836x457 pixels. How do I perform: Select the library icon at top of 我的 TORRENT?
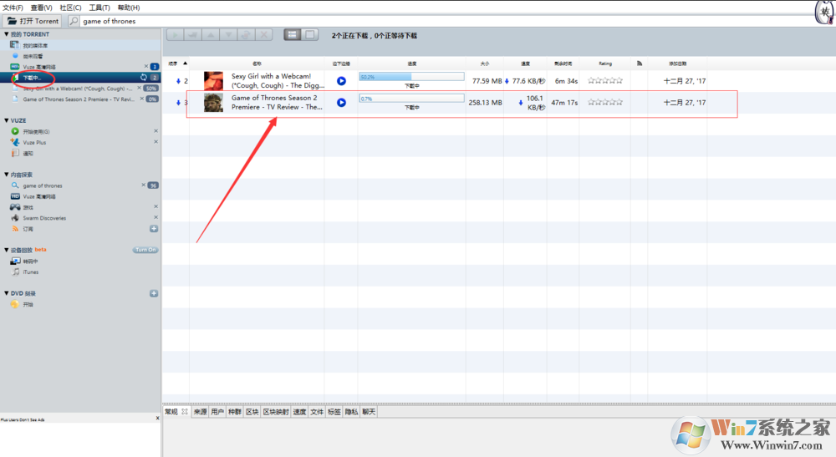click(15, 45)
